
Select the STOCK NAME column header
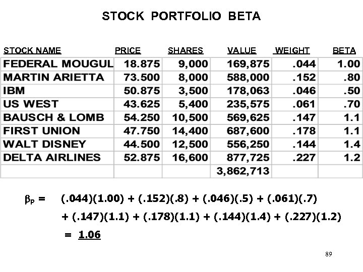point(33,50)
